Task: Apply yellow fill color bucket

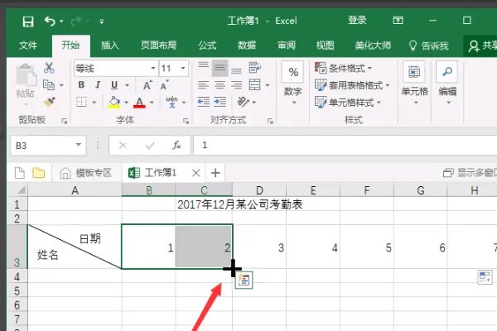Action: click(x=114, y=102)
